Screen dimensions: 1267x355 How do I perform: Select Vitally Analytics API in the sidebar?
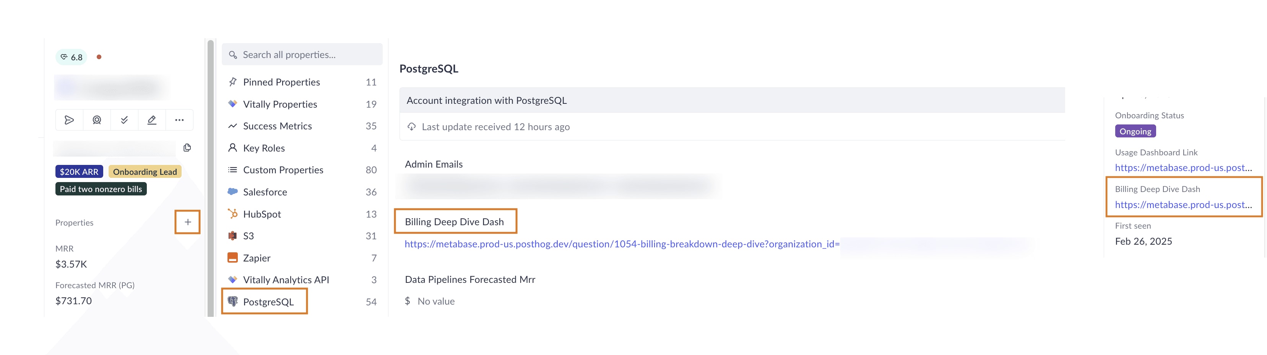(286, 279)
